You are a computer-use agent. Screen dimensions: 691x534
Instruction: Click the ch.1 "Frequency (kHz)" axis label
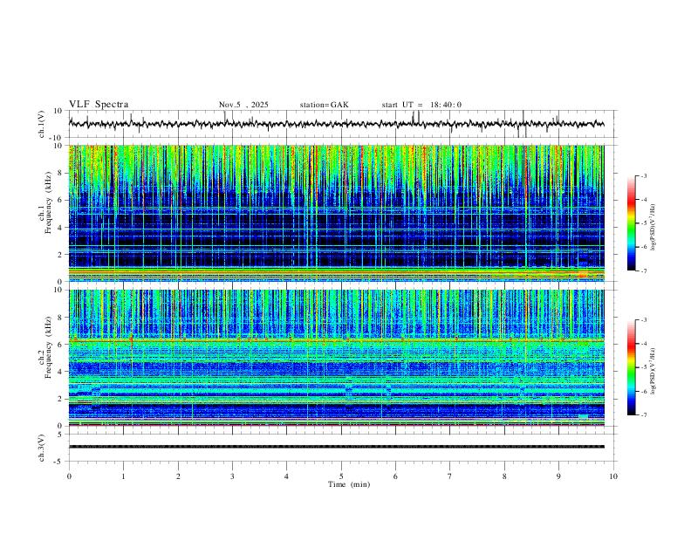pos(48,202)
